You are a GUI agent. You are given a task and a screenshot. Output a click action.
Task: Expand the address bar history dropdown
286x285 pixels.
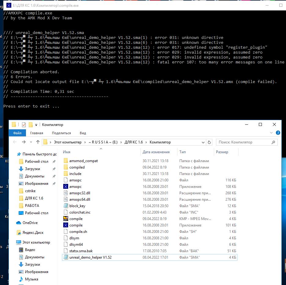(x=203, y=142)
